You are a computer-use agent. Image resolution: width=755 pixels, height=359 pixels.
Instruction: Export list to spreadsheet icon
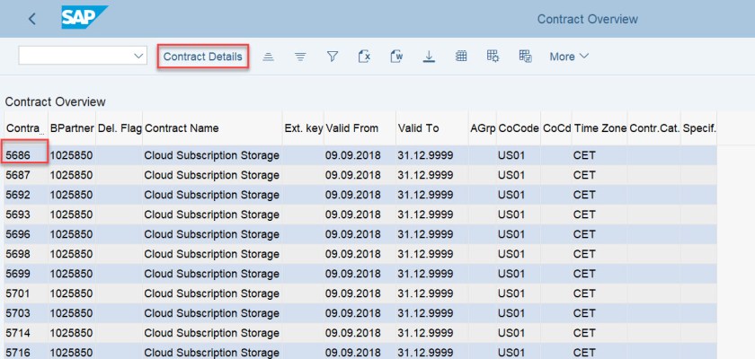click(364, 57)
